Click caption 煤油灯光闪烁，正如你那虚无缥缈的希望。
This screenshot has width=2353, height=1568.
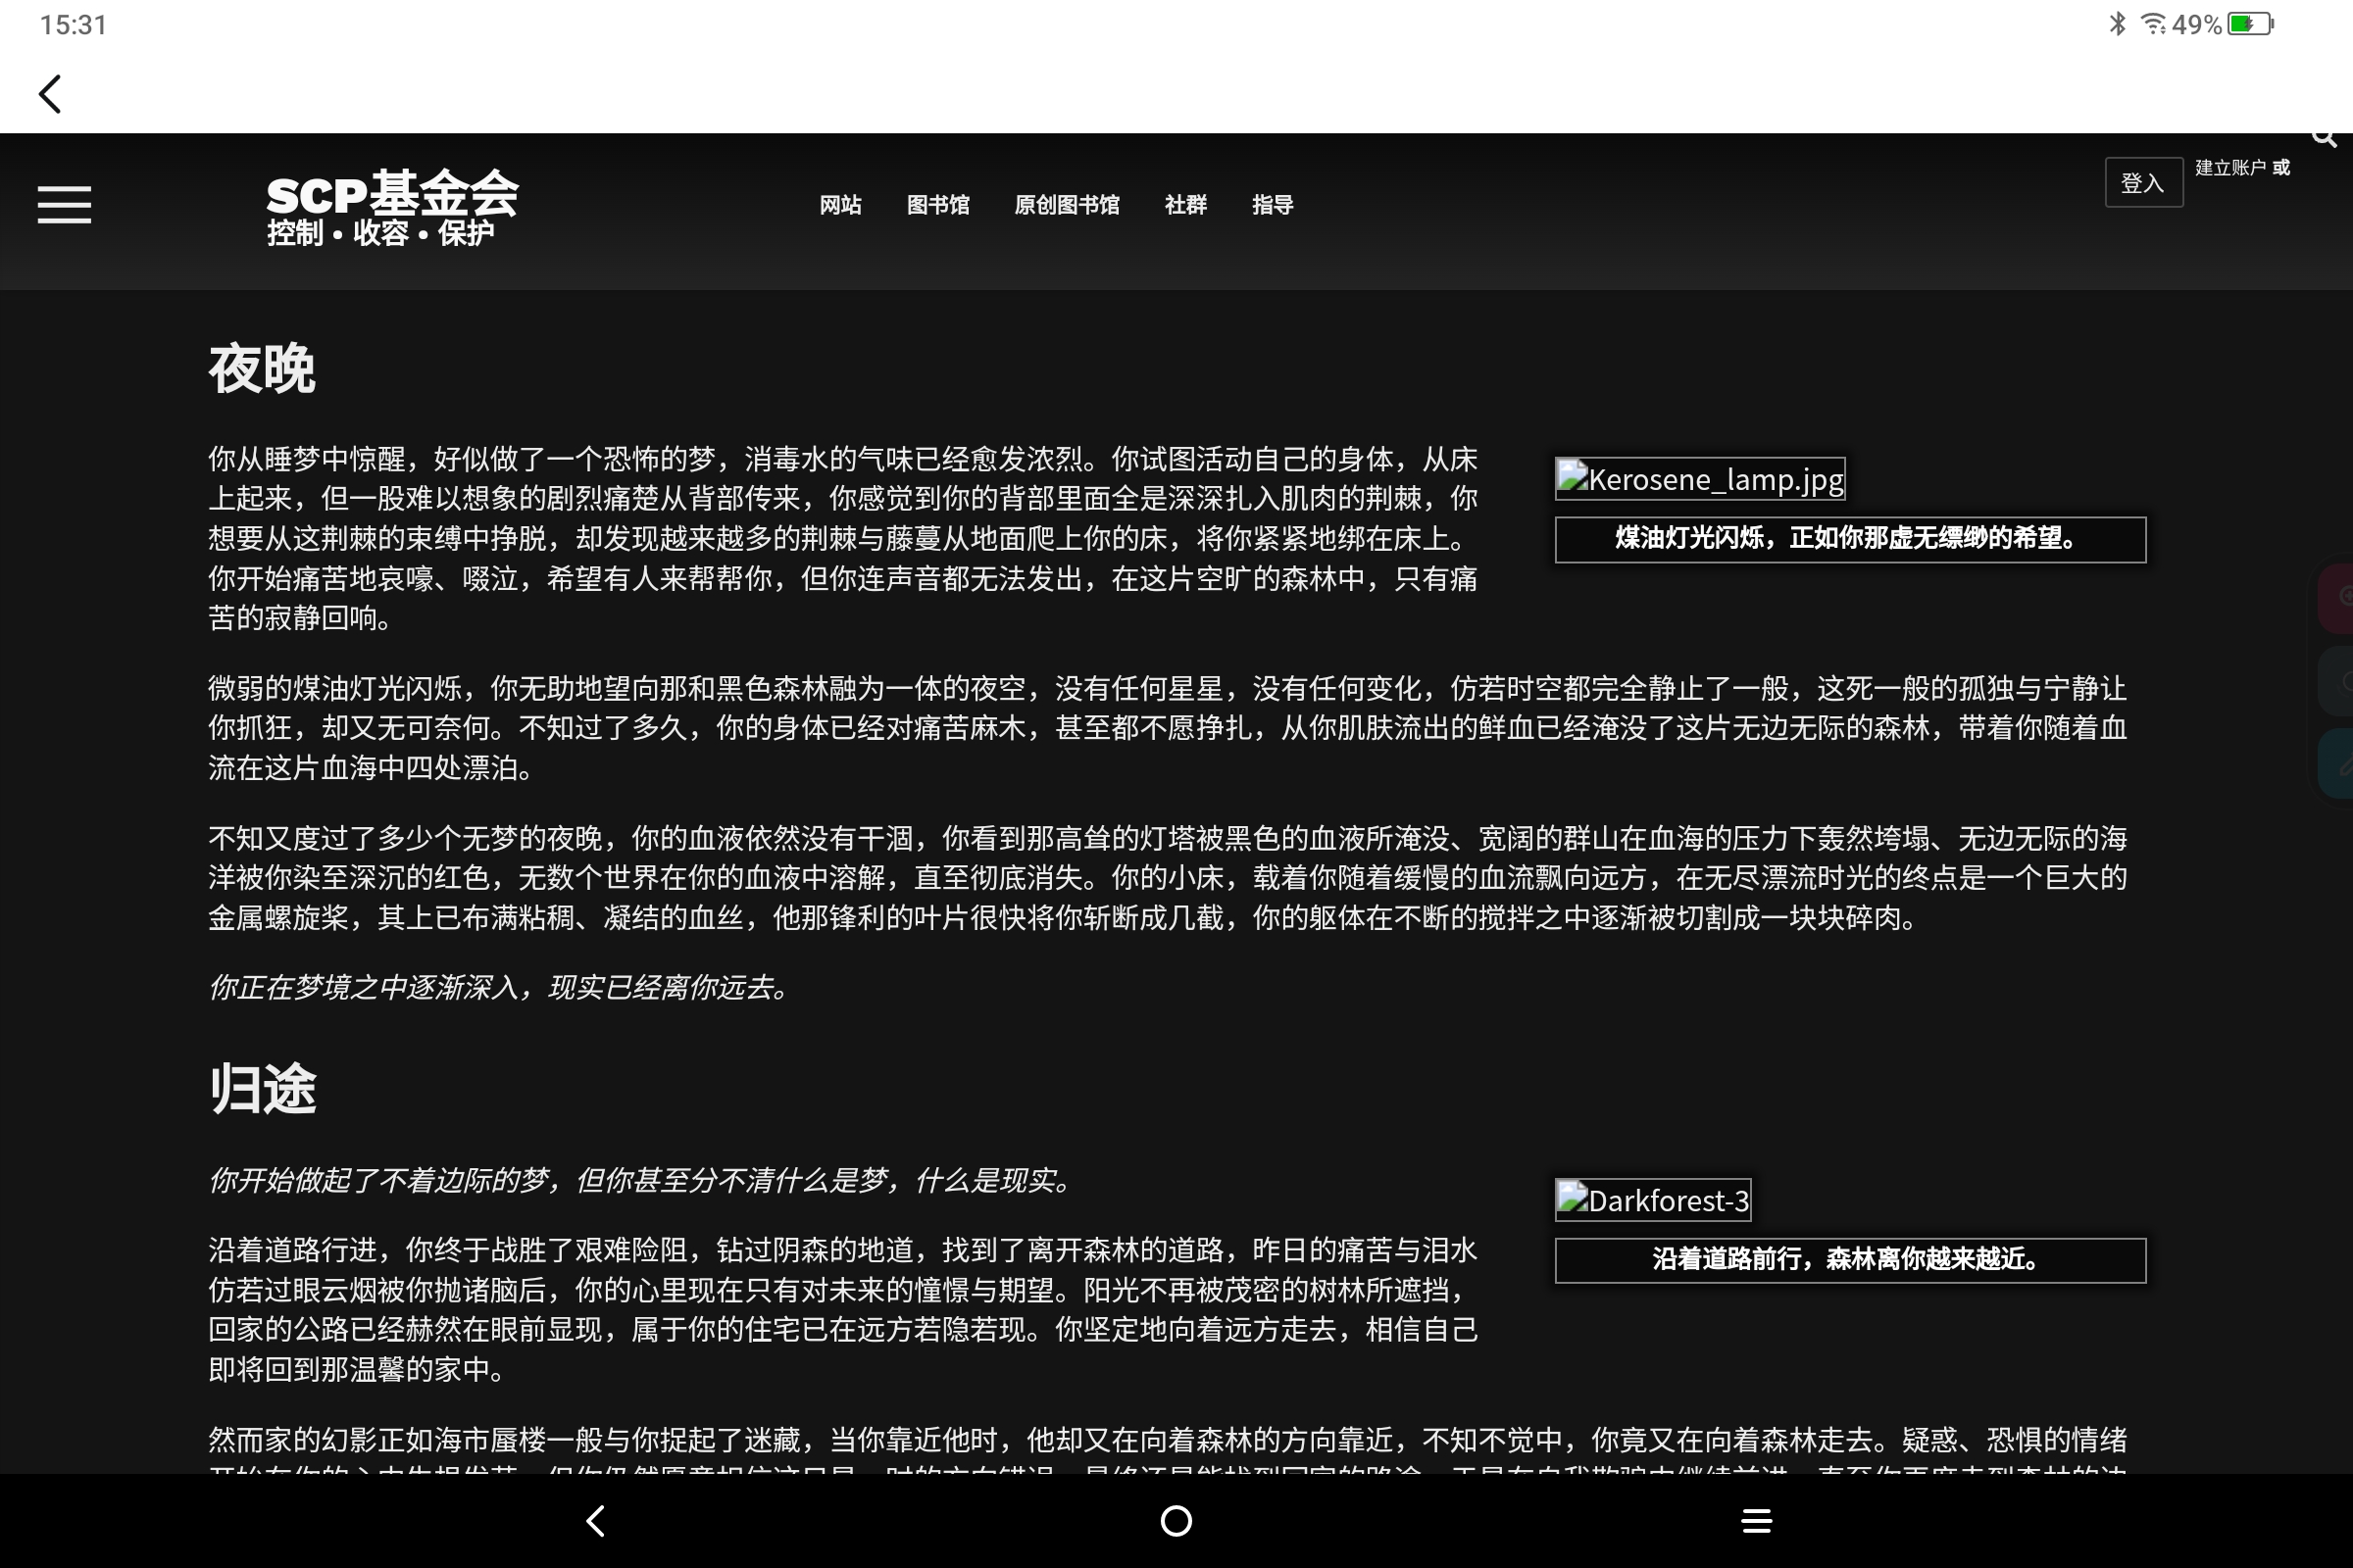[1850, 539]
